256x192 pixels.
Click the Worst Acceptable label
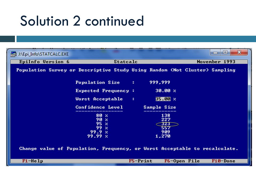(99, 99)
